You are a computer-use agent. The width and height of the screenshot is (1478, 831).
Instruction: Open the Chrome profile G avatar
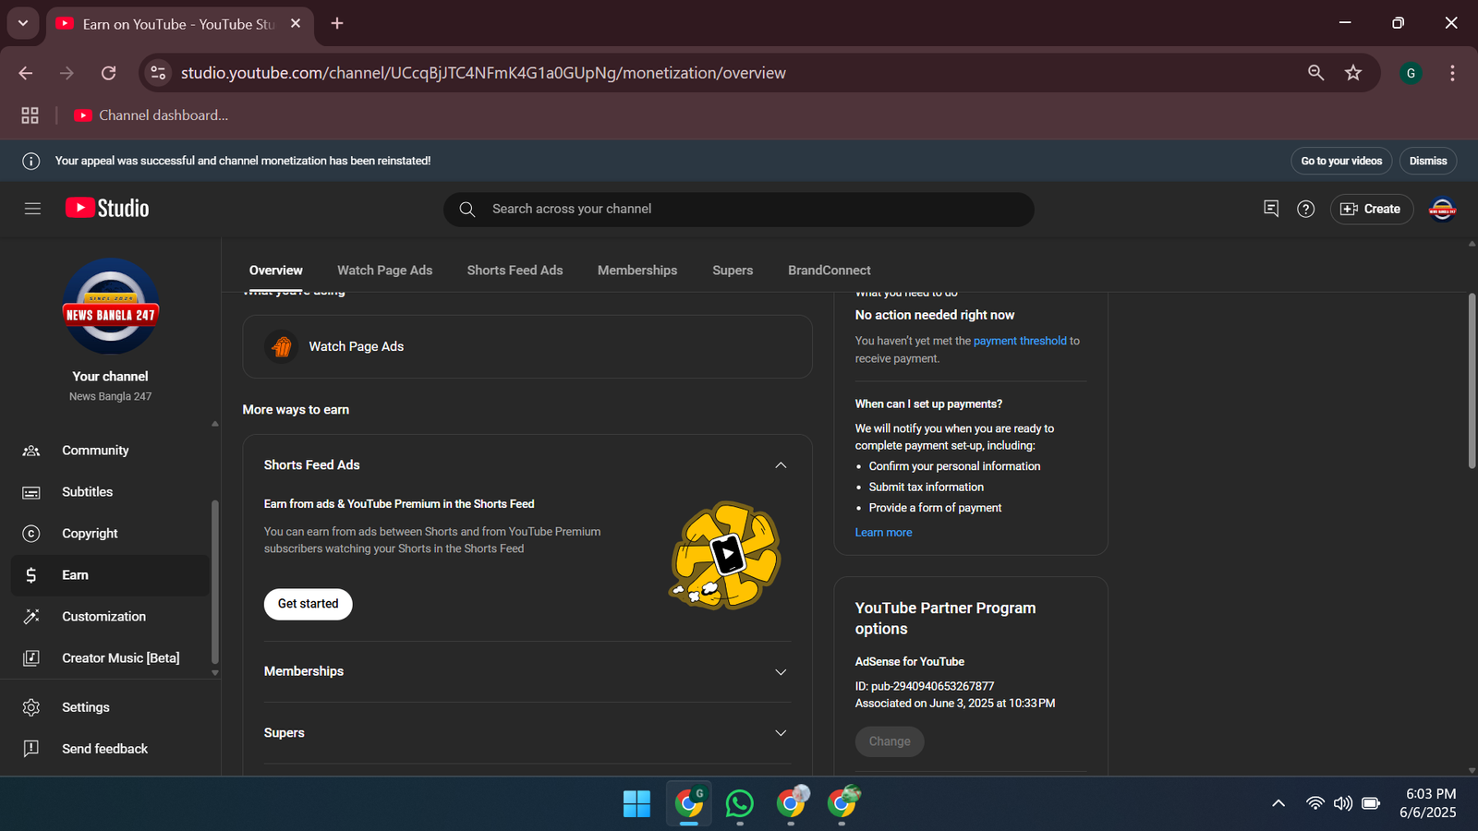[1411, 73]
